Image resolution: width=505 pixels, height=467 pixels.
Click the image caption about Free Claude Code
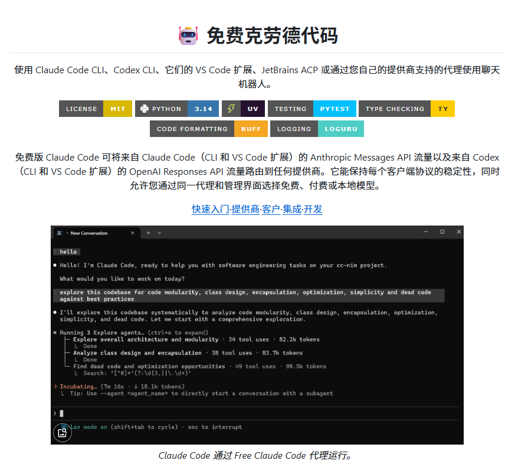click(257, 455)
